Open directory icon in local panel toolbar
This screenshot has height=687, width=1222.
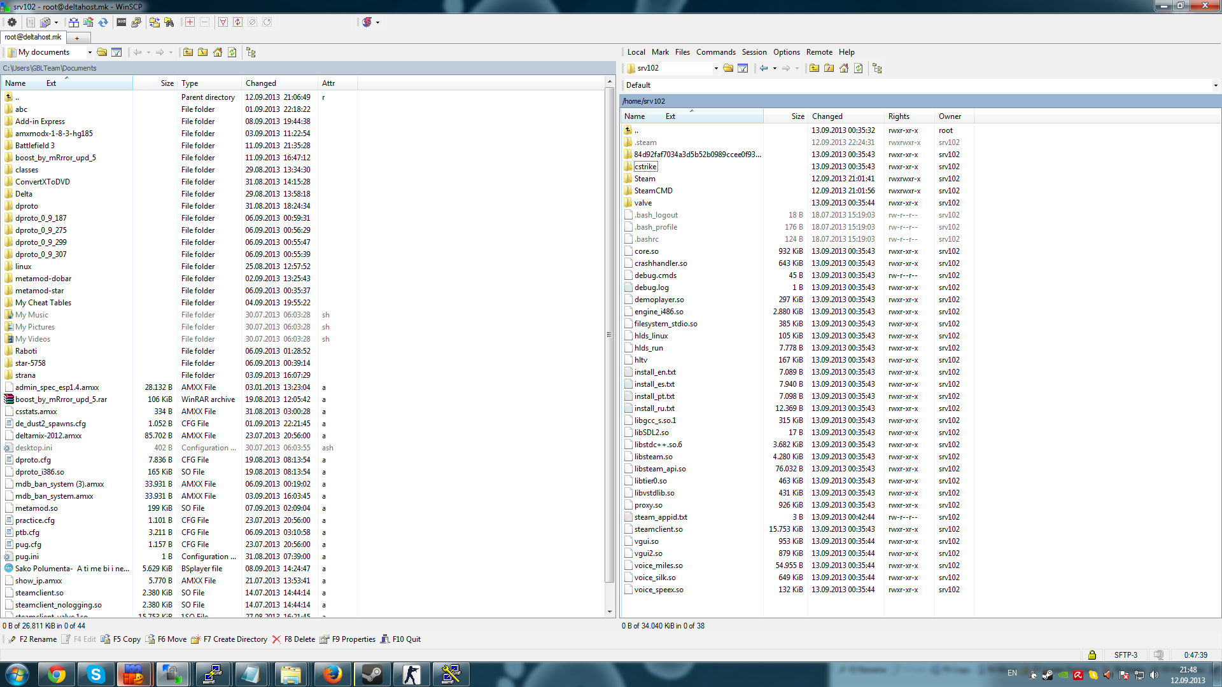102,52
